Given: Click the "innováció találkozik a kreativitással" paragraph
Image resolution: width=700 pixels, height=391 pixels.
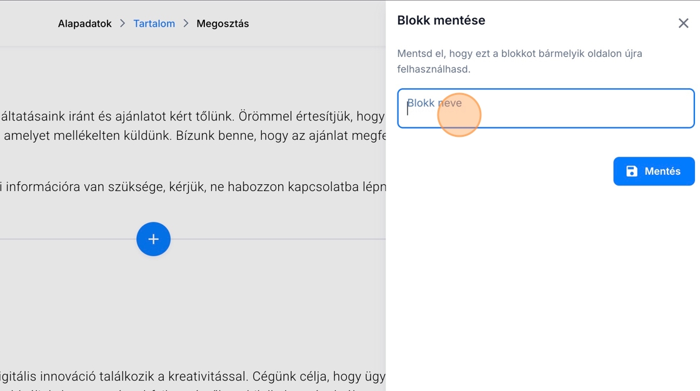Looking at the screenshot, I should click(125, 377).
